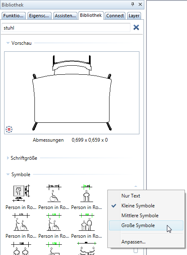Screen dimensions: 187x255
Task: Select Große Symbole in context menu
Action: click(x=138, y=225)
